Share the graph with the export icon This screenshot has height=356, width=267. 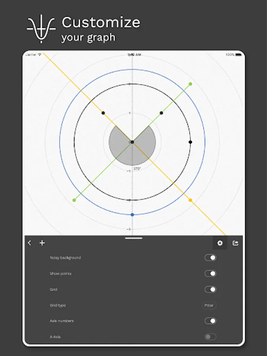point(235,243)
